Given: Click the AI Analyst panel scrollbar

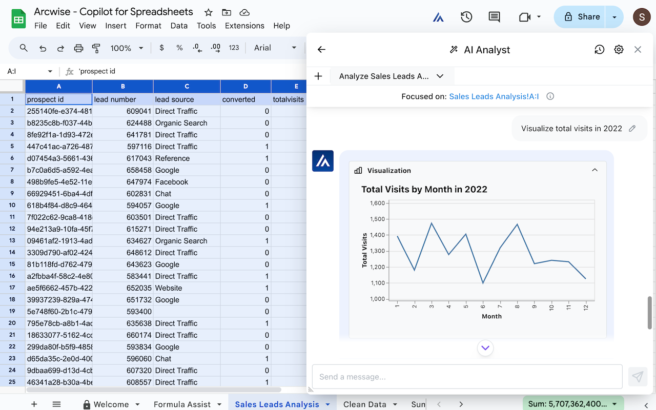Looking at the screenshot, I should [x=650, y=313].
